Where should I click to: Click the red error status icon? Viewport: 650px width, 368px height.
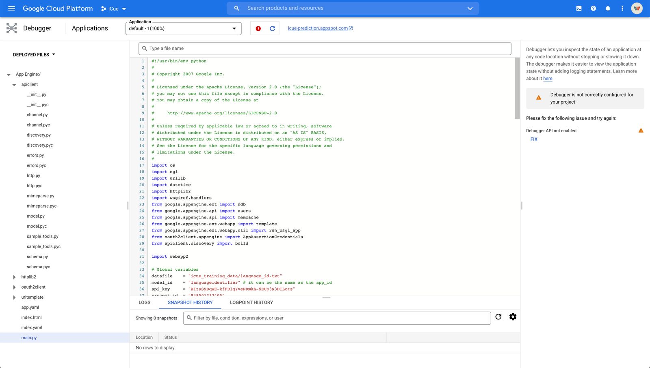tap(258, 28)
